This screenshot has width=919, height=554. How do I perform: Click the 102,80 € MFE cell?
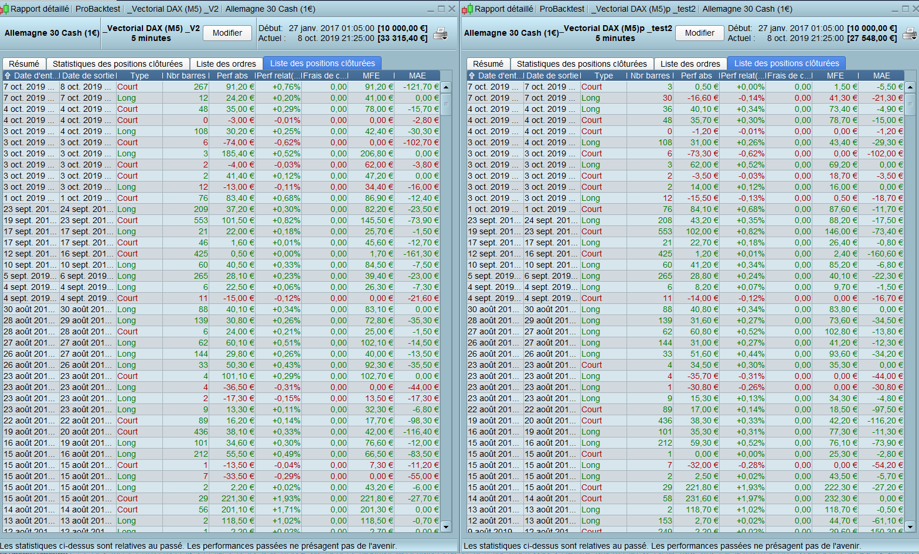click(835, 331)
